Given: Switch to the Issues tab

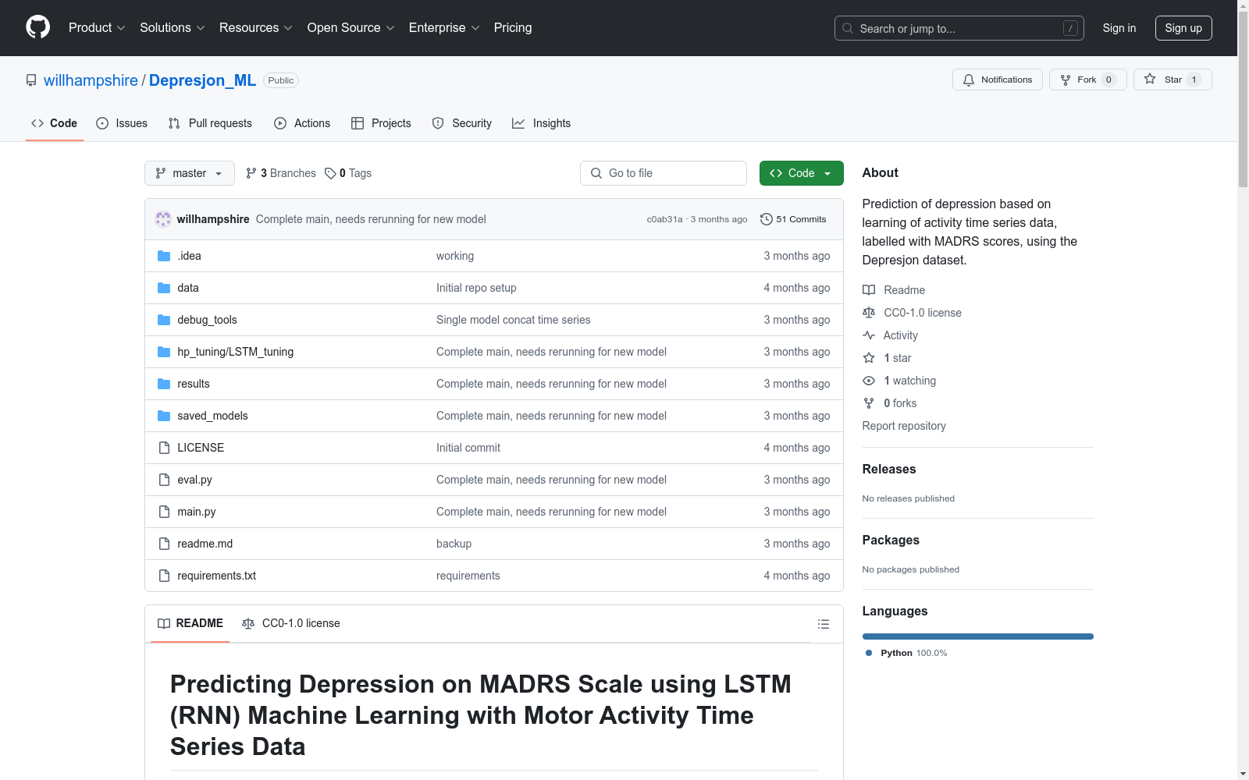Looking at the screenshot, I should [122, 123].
